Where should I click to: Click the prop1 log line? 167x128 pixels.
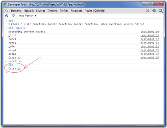click(12, 50)
